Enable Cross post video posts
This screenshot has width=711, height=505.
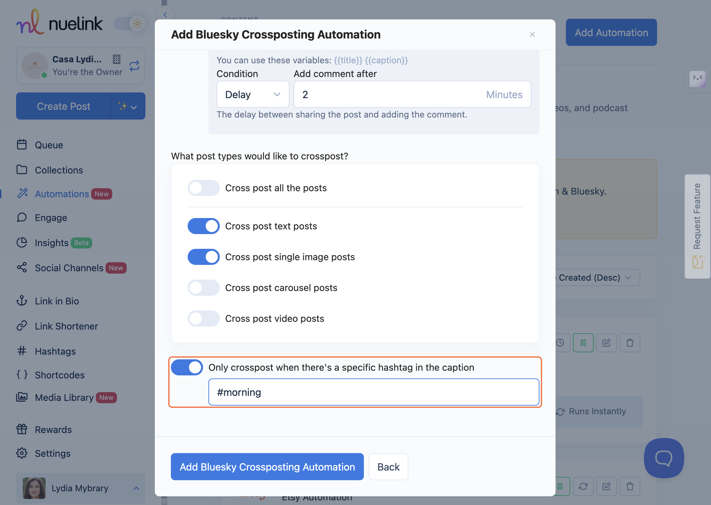(x=203, y=318)
